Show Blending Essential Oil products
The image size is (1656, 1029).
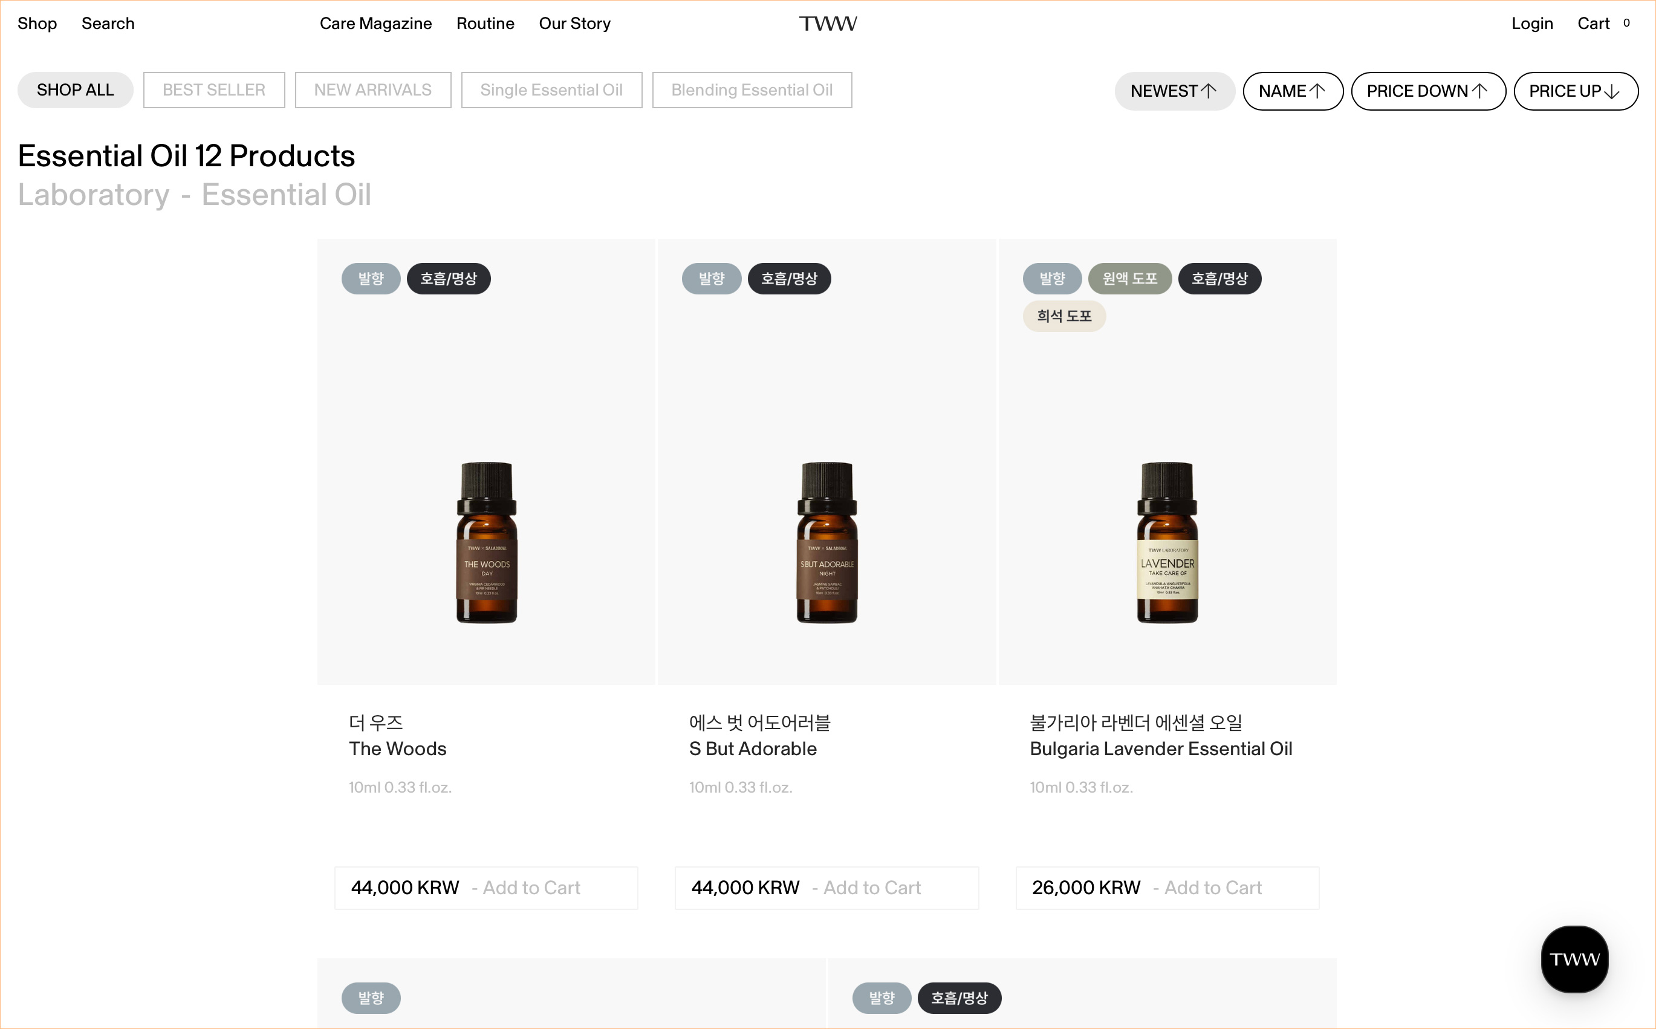[x=751, y=90]
